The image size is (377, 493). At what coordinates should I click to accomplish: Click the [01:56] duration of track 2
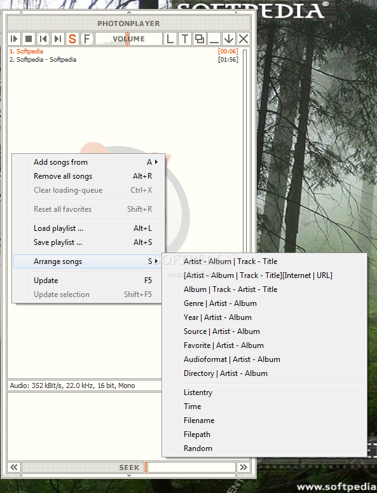click(x=228, y=59)
